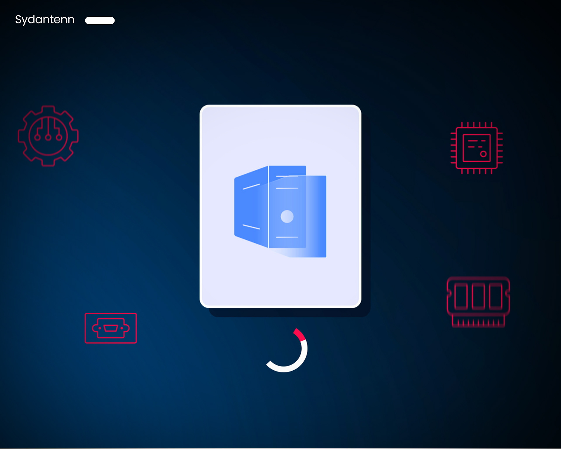Click the red segment of the spinner
The image size is (561, 449).
tap(300, 334)
